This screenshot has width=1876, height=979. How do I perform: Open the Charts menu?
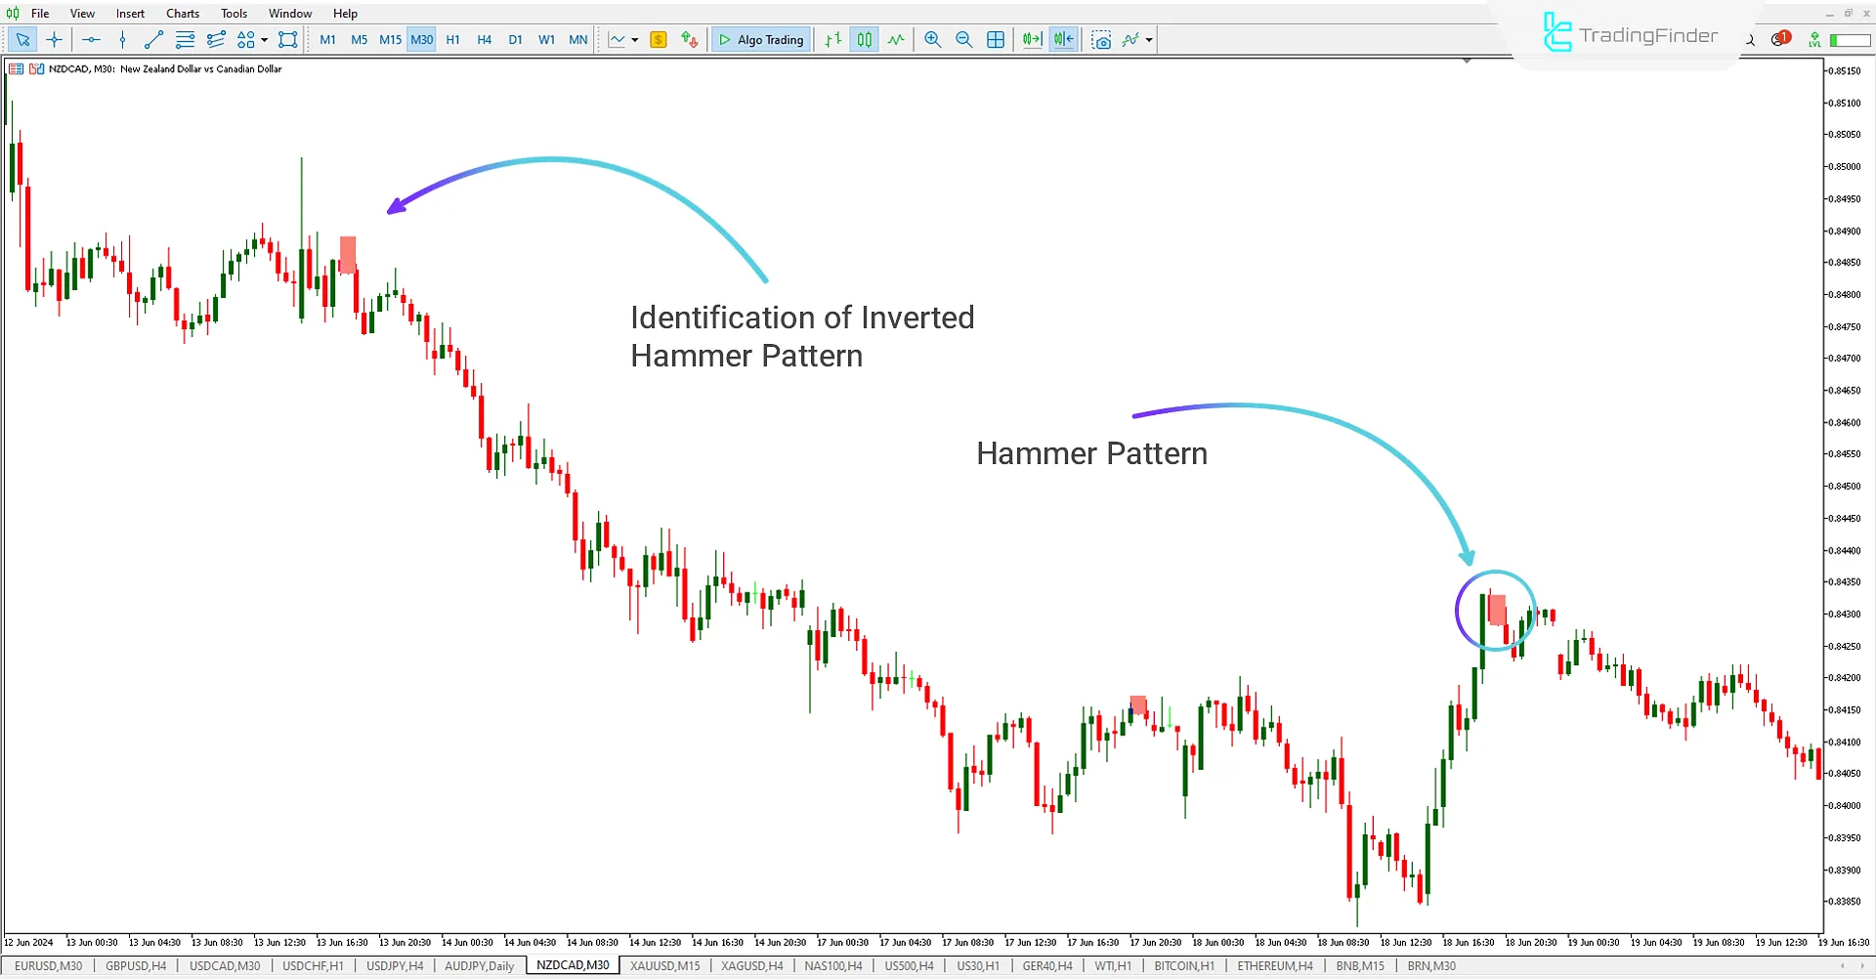(182, 13)
